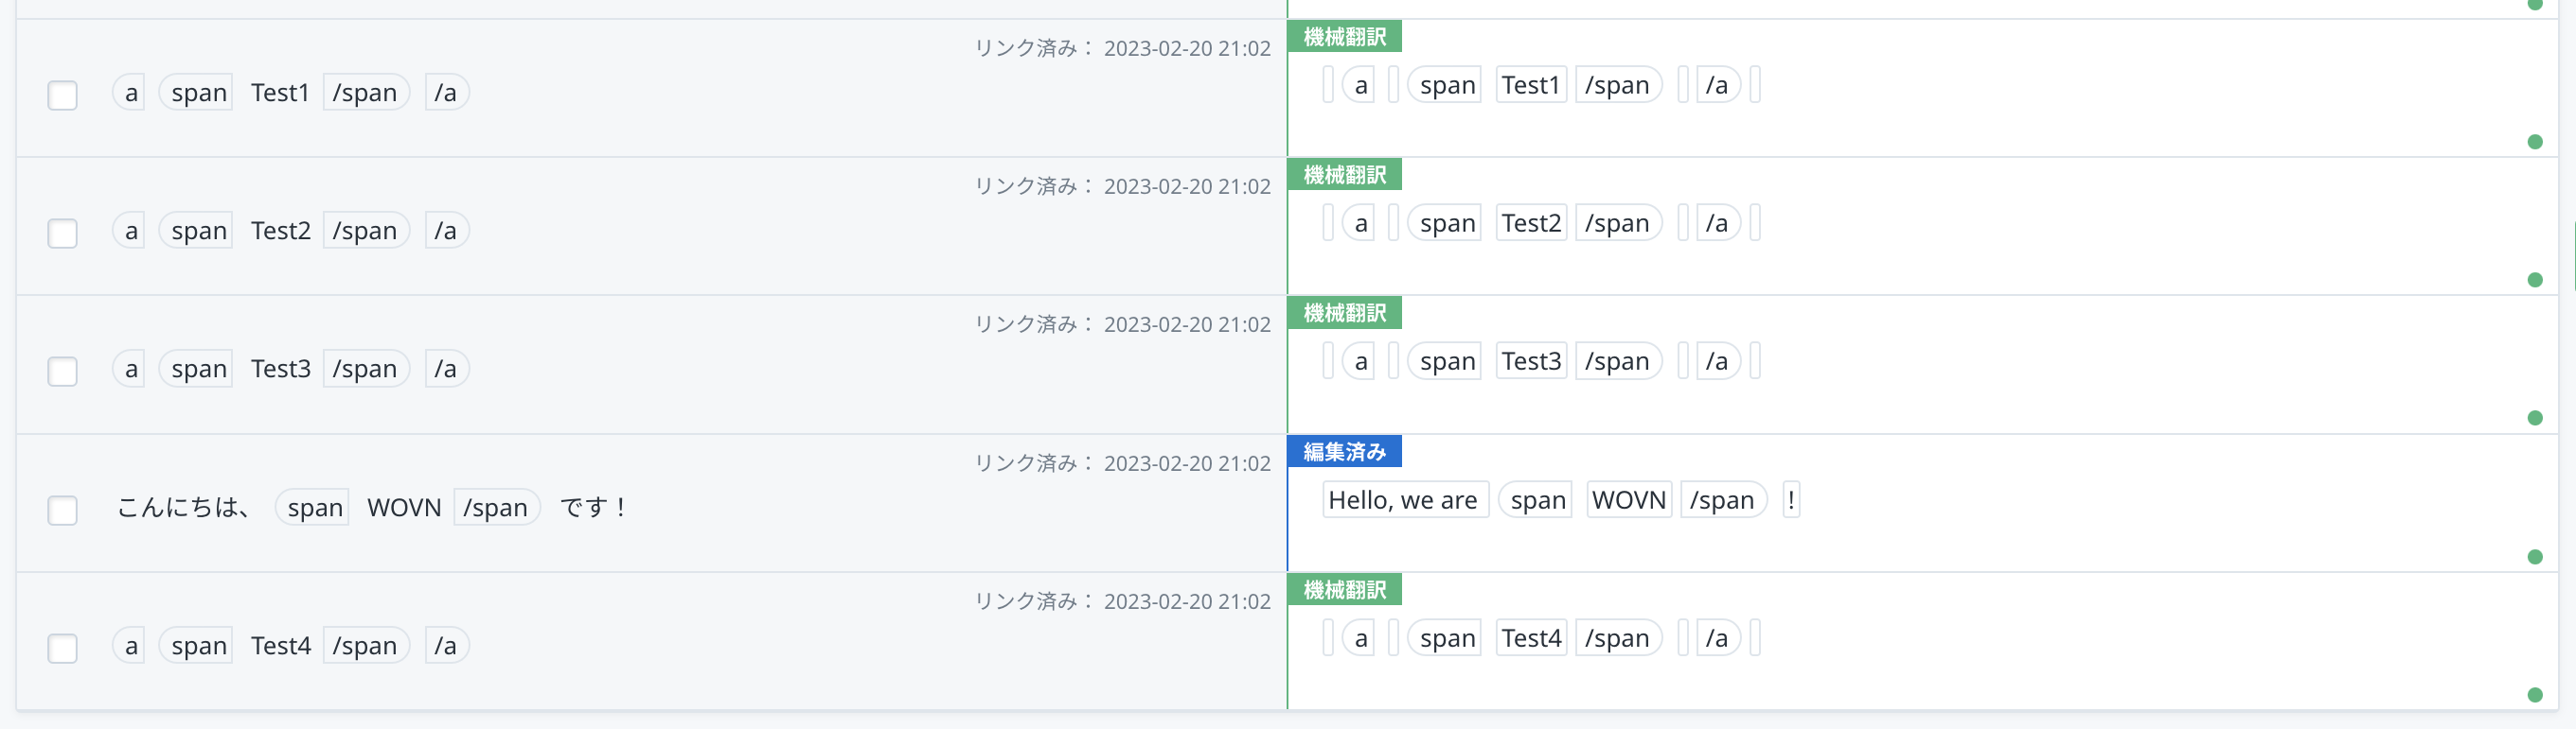Image resolution: width=2576 pixels, height=729 pixels.
Task: Click the blue 編集済み status badge
Action: (1344, 451)
